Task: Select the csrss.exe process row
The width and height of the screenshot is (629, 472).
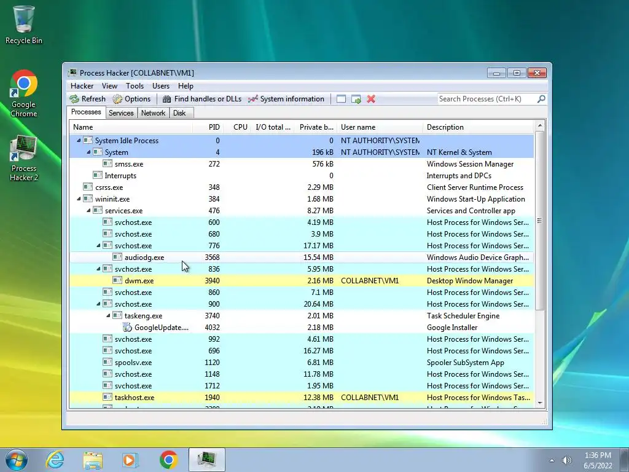Action: (x=302, y=187)
